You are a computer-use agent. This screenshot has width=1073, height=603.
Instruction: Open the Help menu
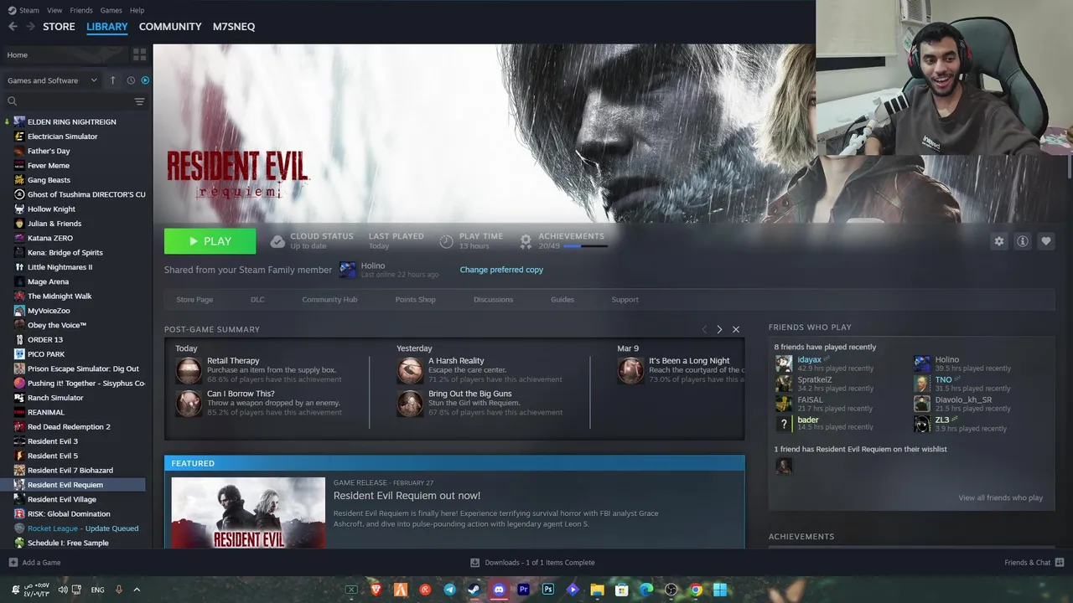(x=137, y=10)
